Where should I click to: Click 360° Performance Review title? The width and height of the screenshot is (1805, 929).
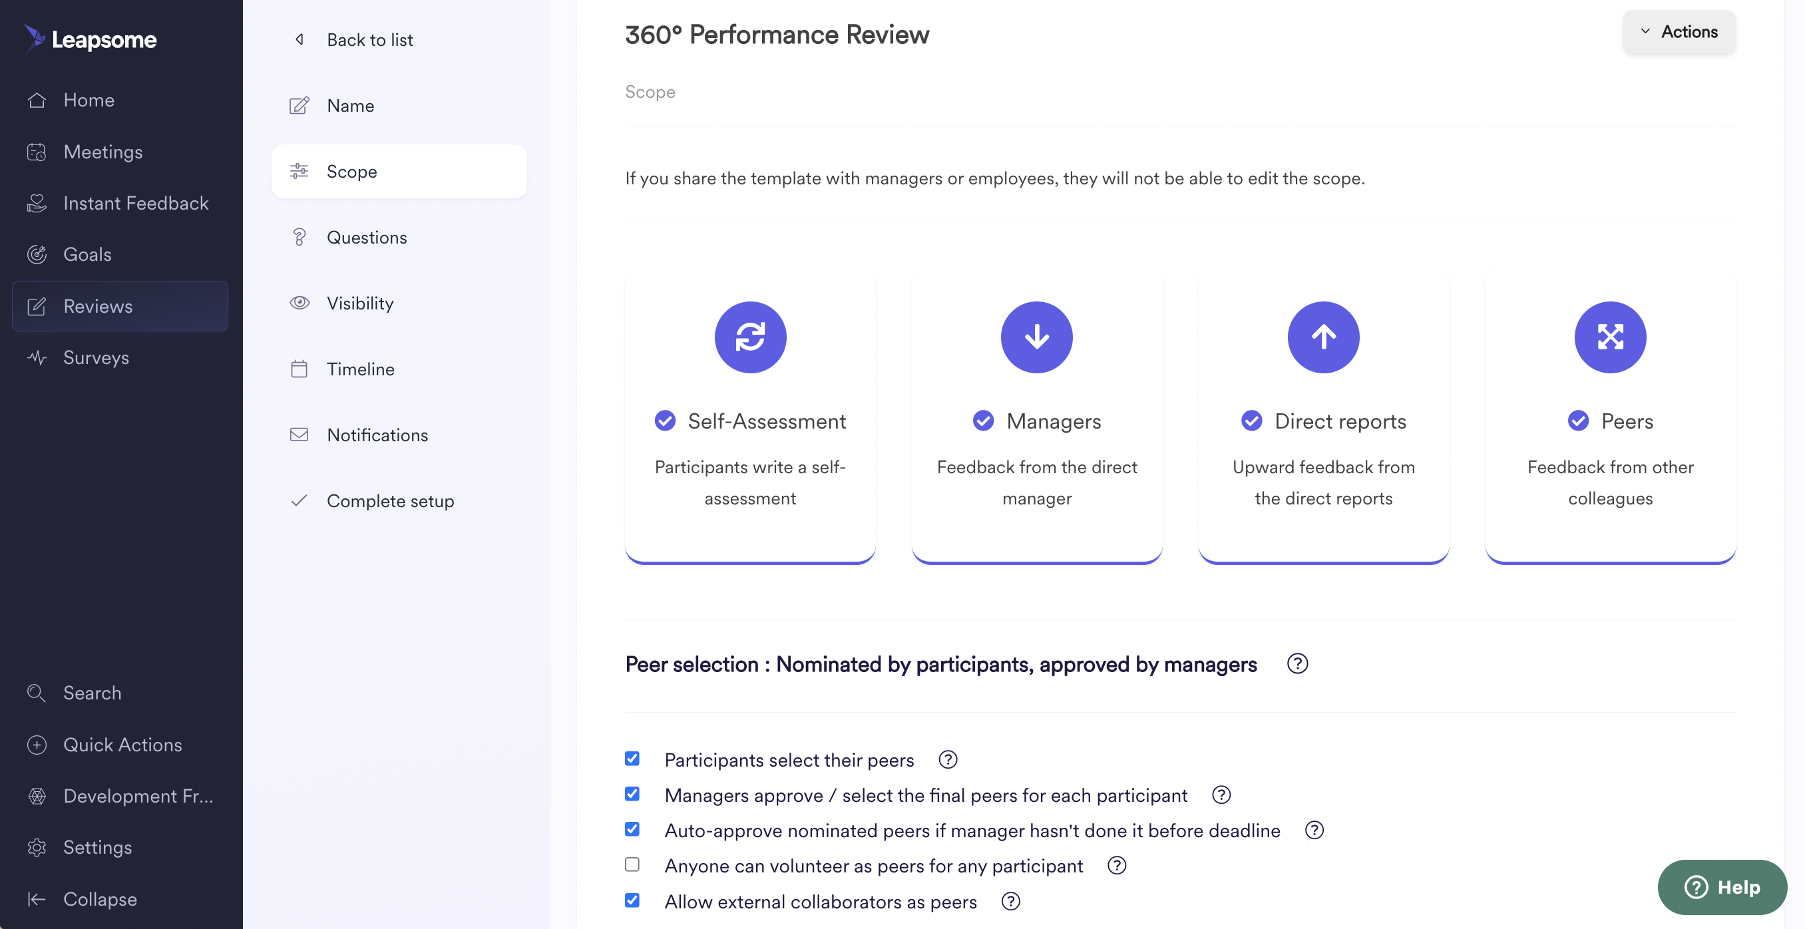(777, 35)
